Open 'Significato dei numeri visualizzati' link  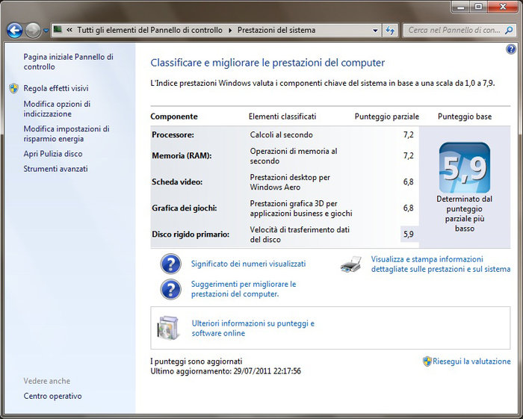click(248, 264)
